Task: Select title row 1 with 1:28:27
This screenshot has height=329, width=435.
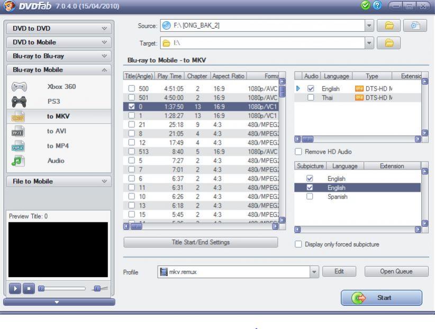Action: 201,115
